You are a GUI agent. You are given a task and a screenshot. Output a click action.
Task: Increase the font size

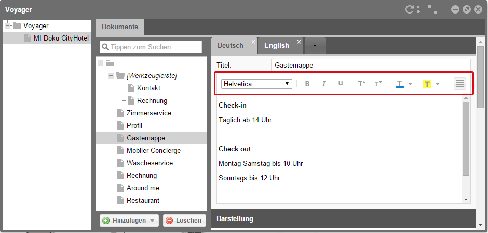pos(361,84)
